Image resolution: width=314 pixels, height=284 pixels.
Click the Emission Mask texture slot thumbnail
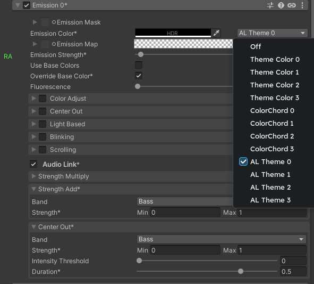point(45,22)
